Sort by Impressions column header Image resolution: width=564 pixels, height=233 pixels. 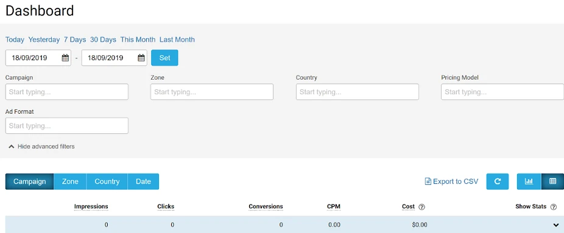coord(91,206)
